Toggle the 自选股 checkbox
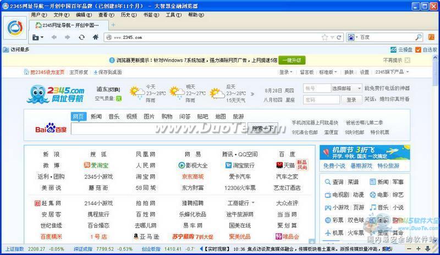The height and width of the screenshot is (255, 440). point(418,49)
